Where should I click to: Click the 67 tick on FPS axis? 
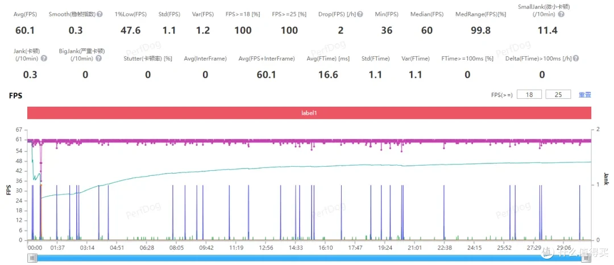19,130
